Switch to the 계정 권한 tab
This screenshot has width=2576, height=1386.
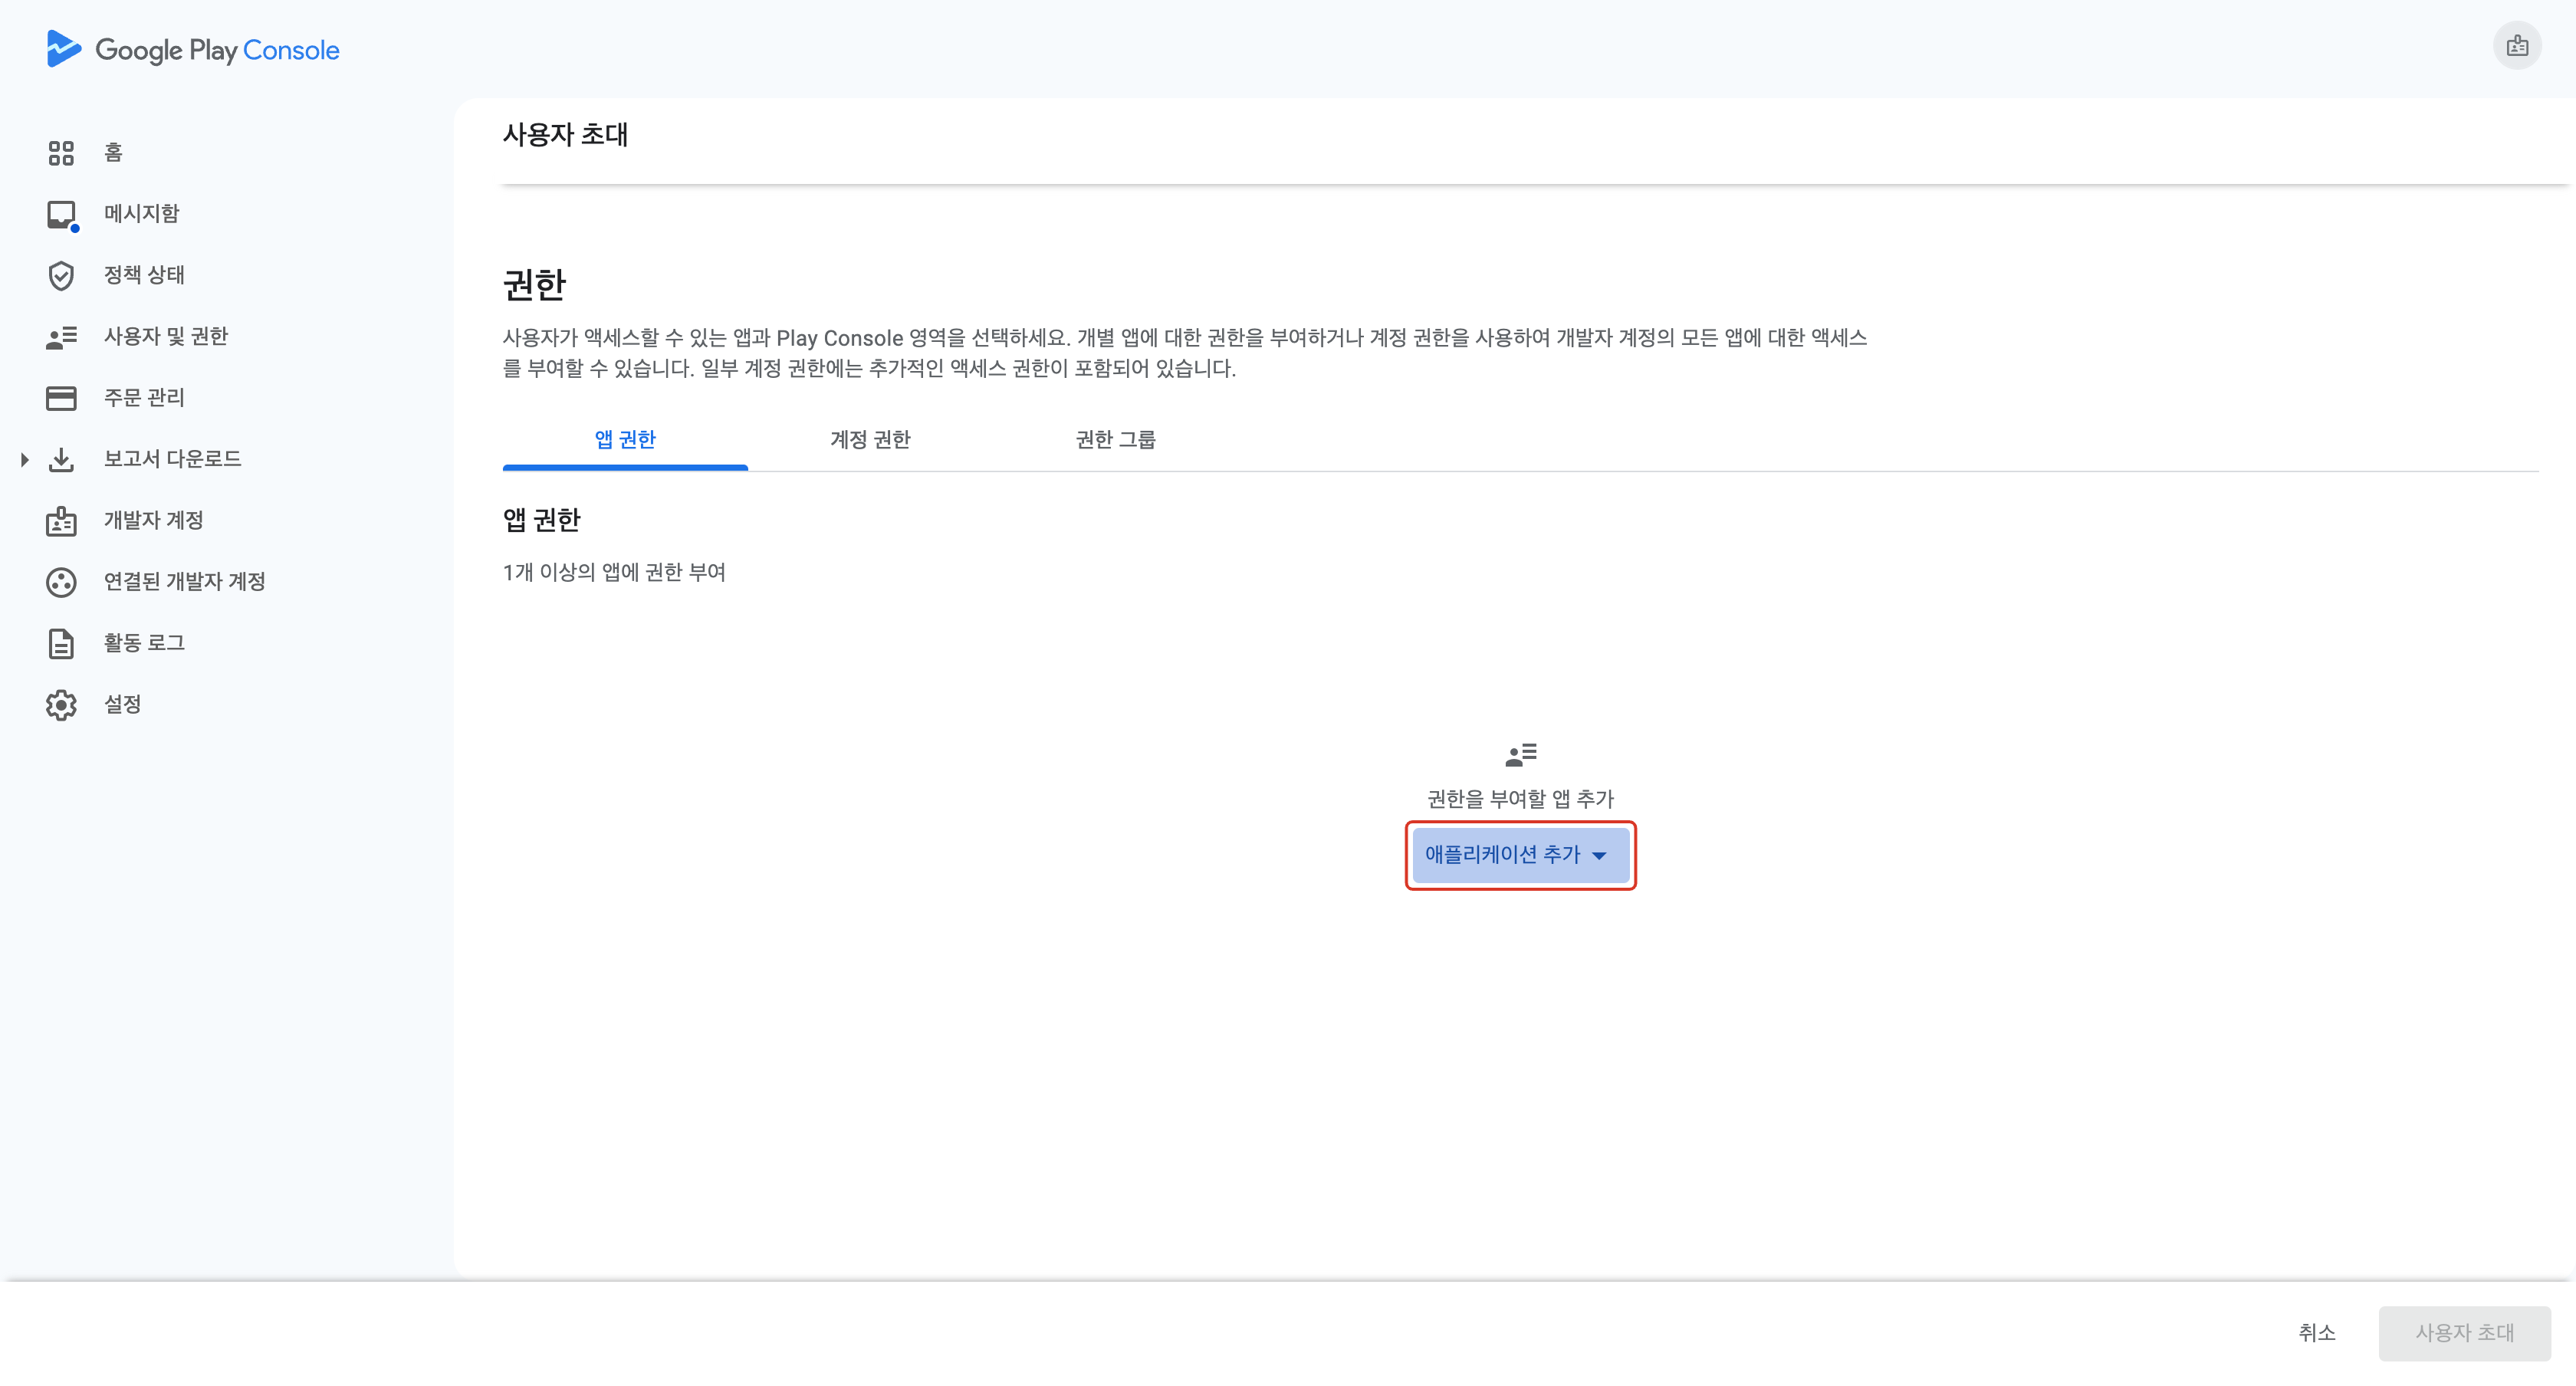tap(869, 440)
